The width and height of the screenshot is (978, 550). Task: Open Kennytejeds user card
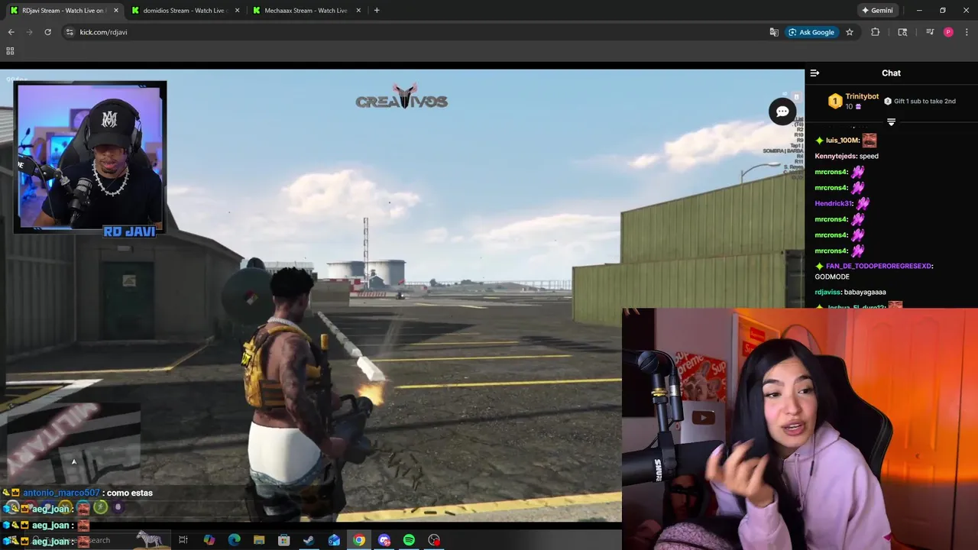tap(835, 156)
